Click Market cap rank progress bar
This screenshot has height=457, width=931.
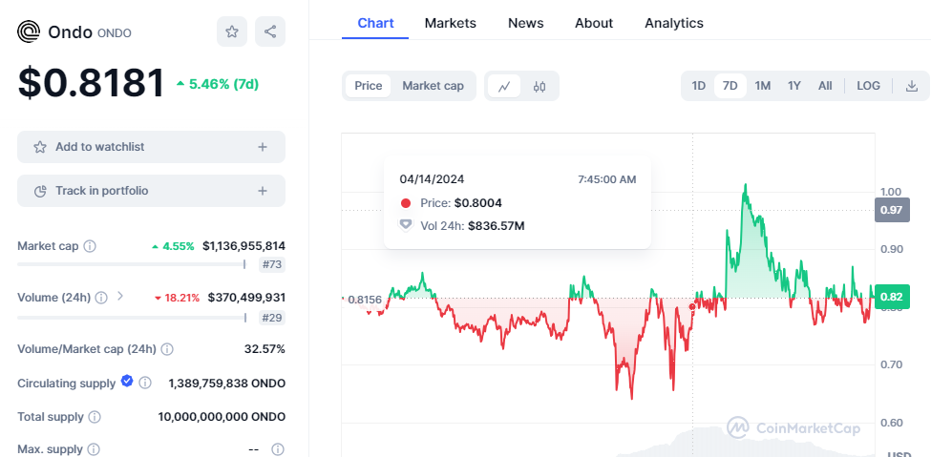[x=132, y=264]
